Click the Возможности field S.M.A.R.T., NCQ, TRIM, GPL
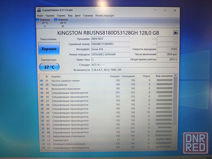The height and width of the screenshot is (159, 212). tap(134, 70)
